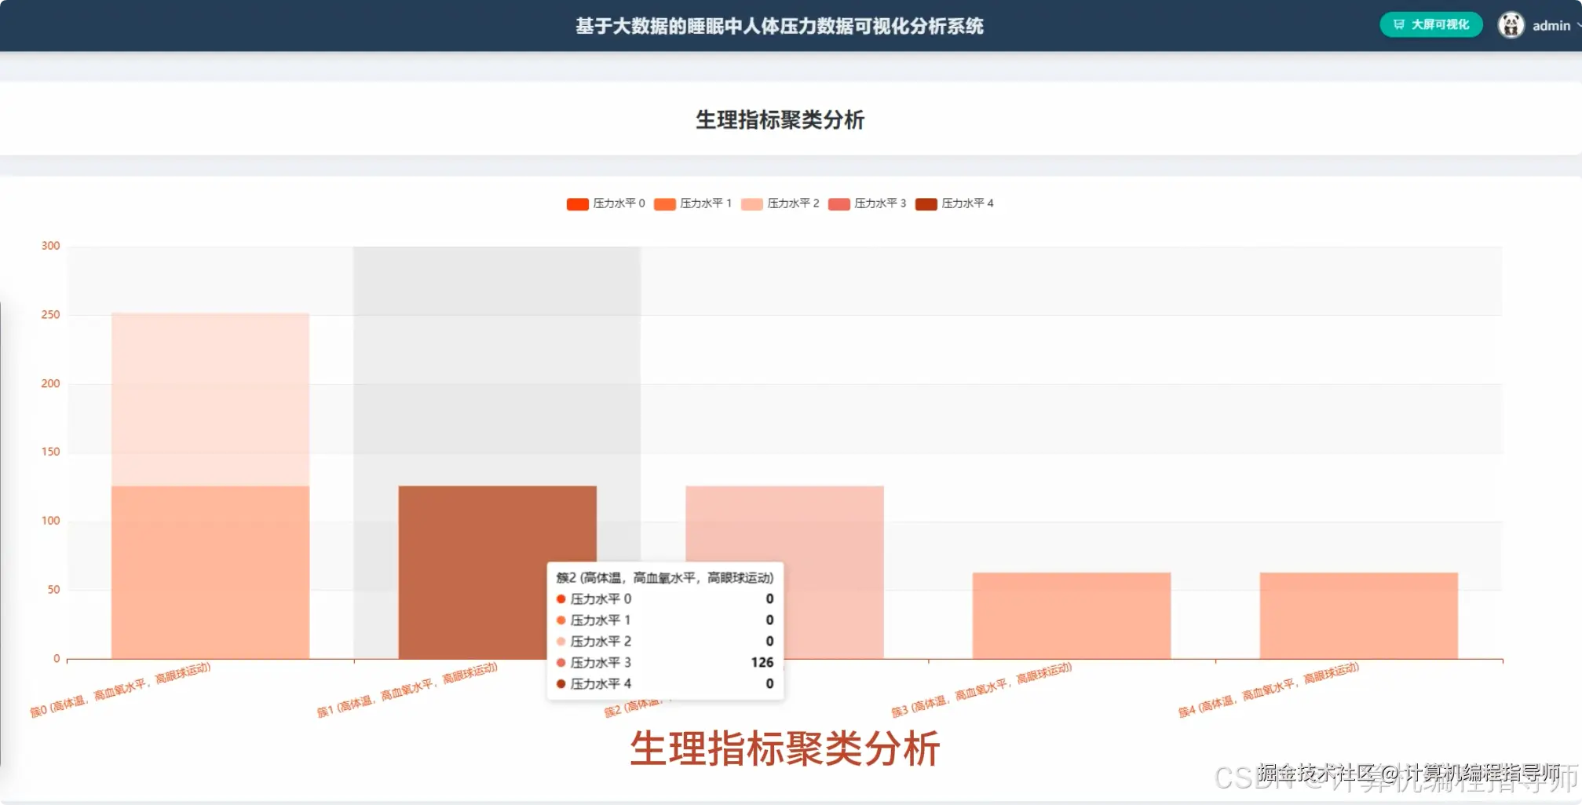Click the system title in header bar
Image resolution: width=1582 pixels, height=805 pixels.
pyautogui.click(x=779, y=26)
